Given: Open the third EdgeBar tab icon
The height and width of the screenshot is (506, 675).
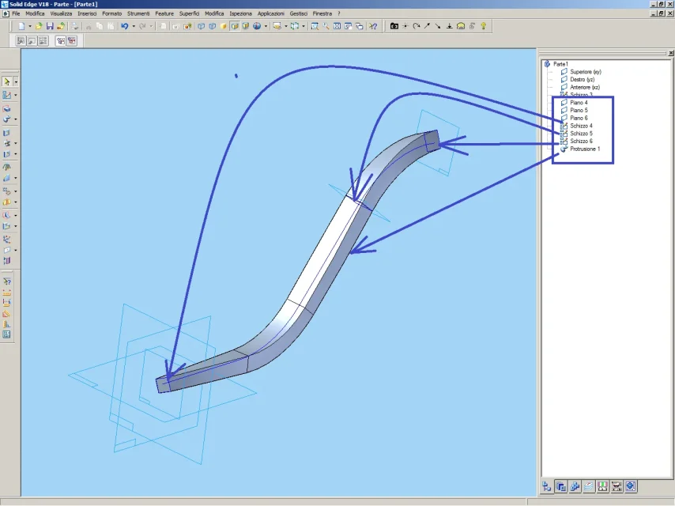Looking at the screenshot, I should pos(575,486).
